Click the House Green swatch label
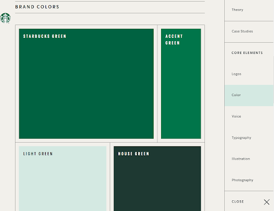The height and width of the screenshot is (211, 274). point(133,154)
